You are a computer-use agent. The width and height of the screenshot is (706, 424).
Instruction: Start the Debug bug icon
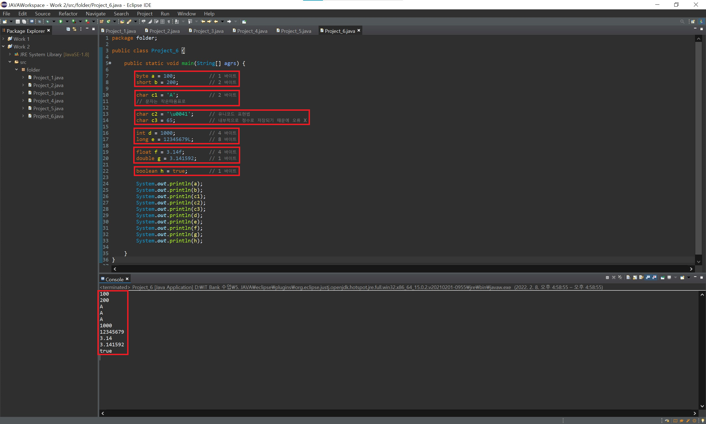click(x=47, y=21)
